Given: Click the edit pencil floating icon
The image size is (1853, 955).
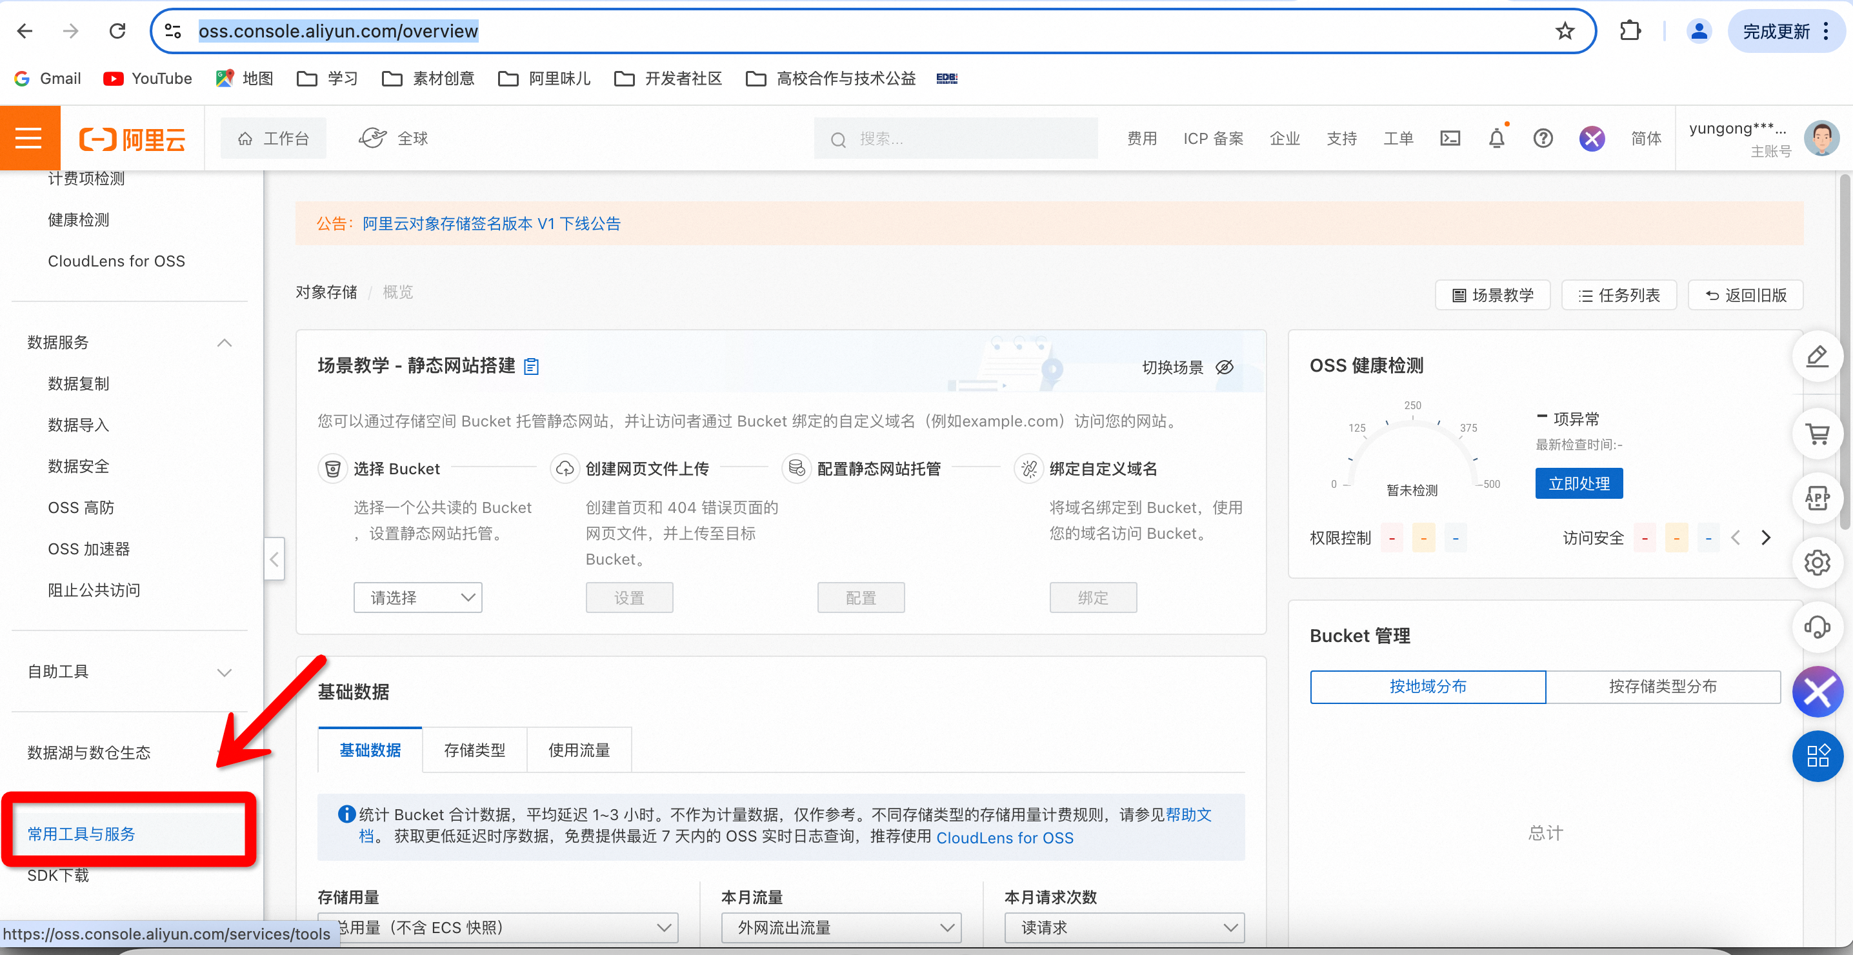Looking at the screenshot, I should pos(1817,356).
